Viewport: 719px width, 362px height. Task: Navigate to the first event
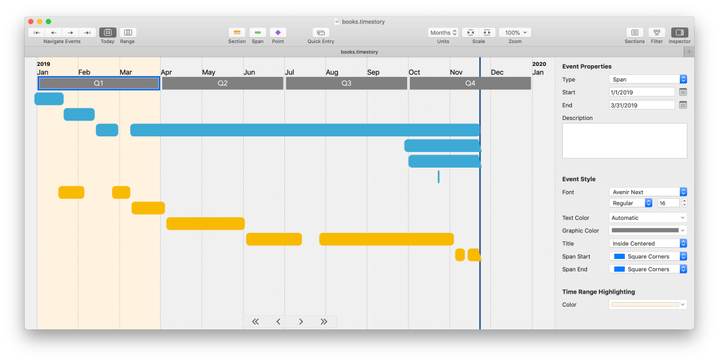[37, 32]
